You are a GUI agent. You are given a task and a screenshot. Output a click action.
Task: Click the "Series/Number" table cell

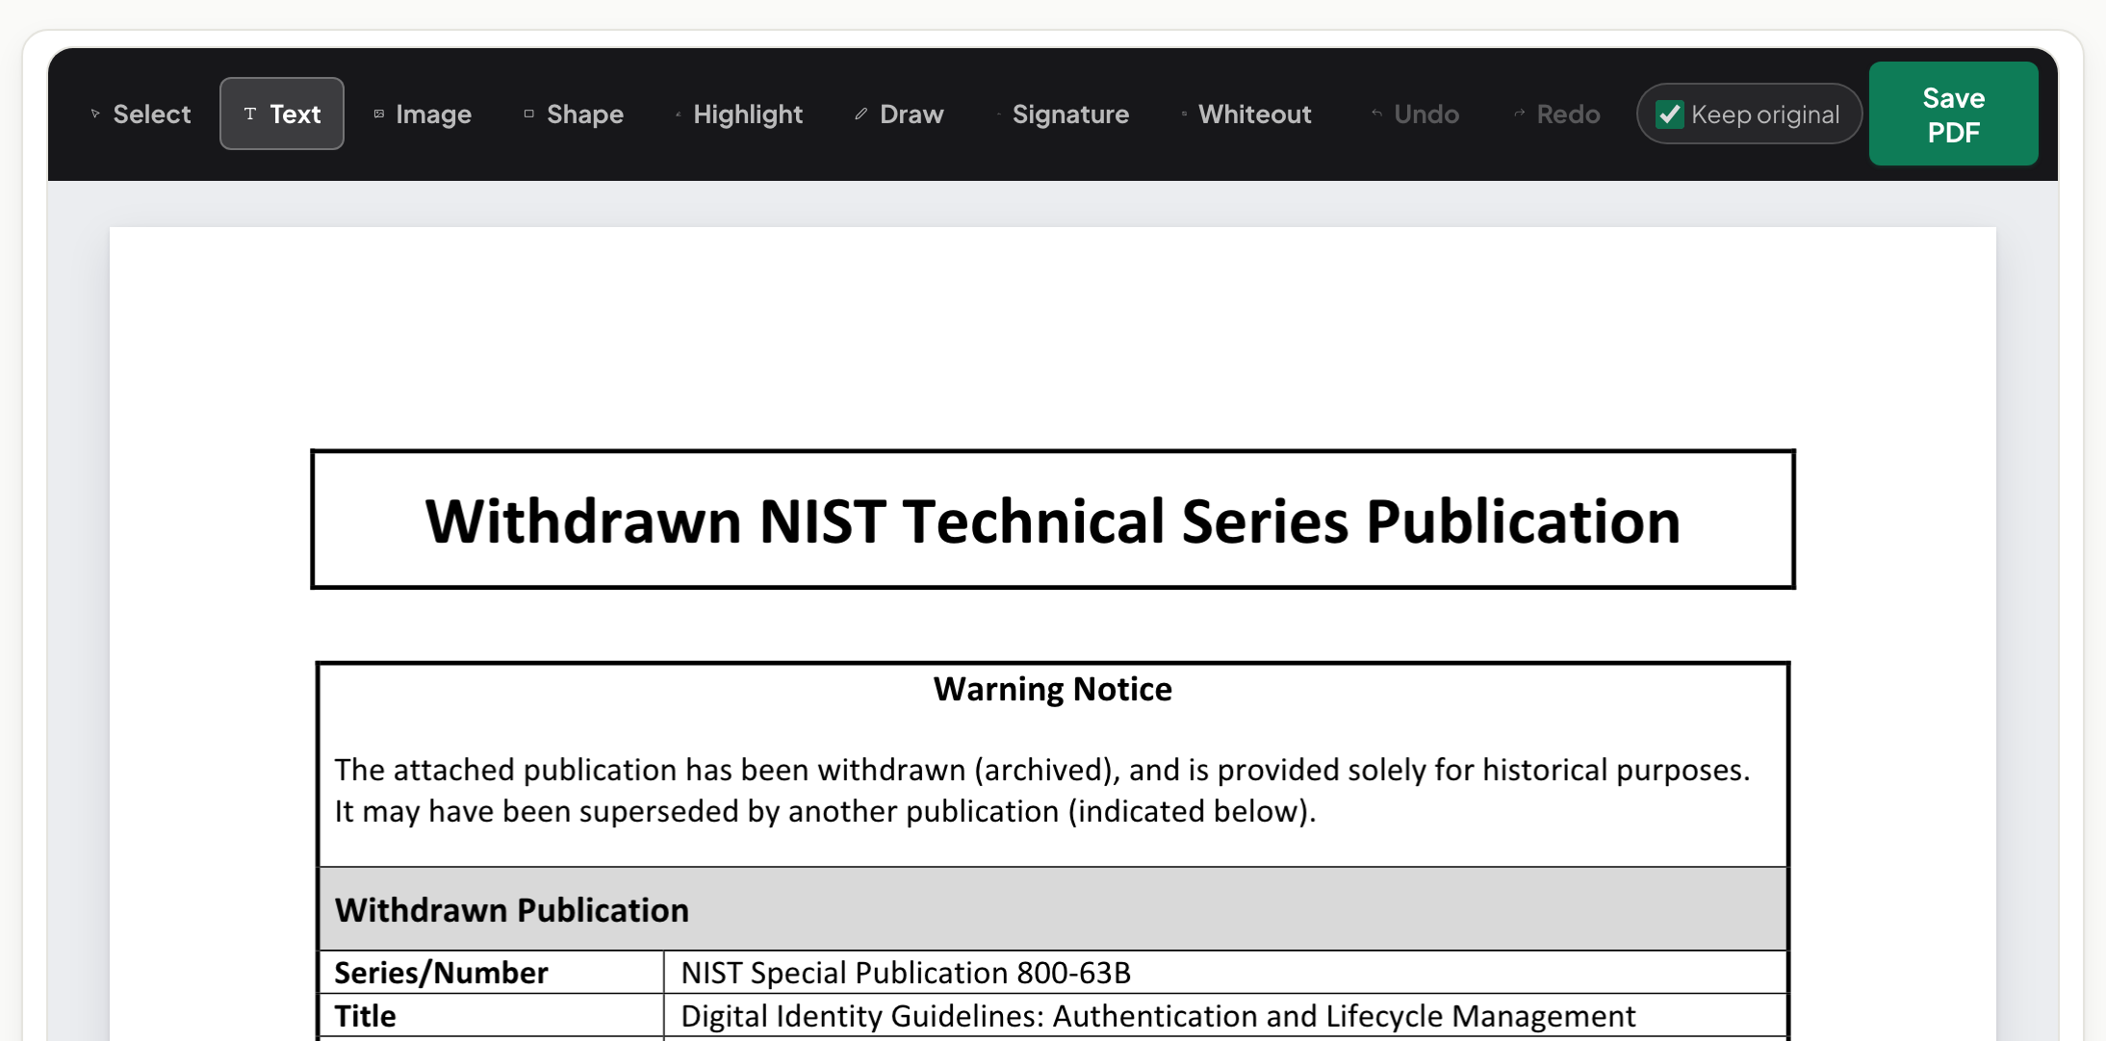492,973
